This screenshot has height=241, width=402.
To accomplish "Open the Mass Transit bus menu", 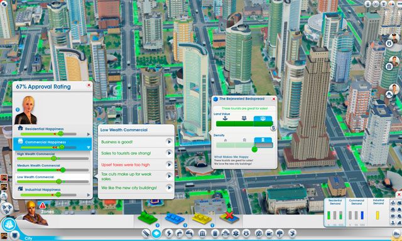I will pos(269,233).
